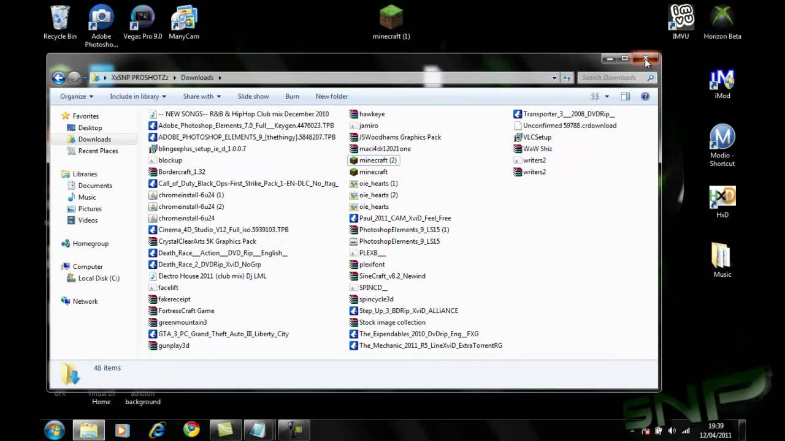
Task: Expand the views options dropdown arrow
Action: click(607, 96)
